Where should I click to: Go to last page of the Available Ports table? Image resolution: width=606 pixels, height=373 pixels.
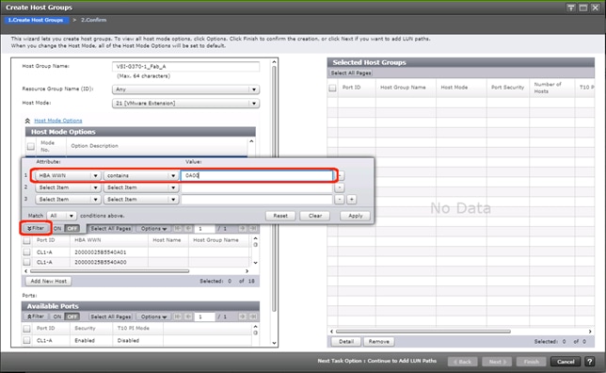click(253, 316)
